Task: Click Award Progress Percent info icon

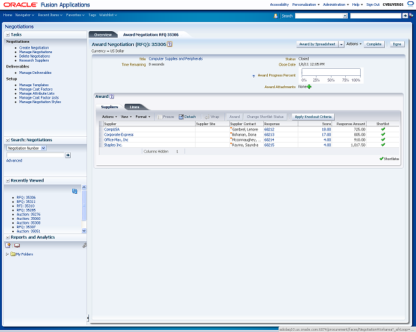Action: click(x=253, y=76)
